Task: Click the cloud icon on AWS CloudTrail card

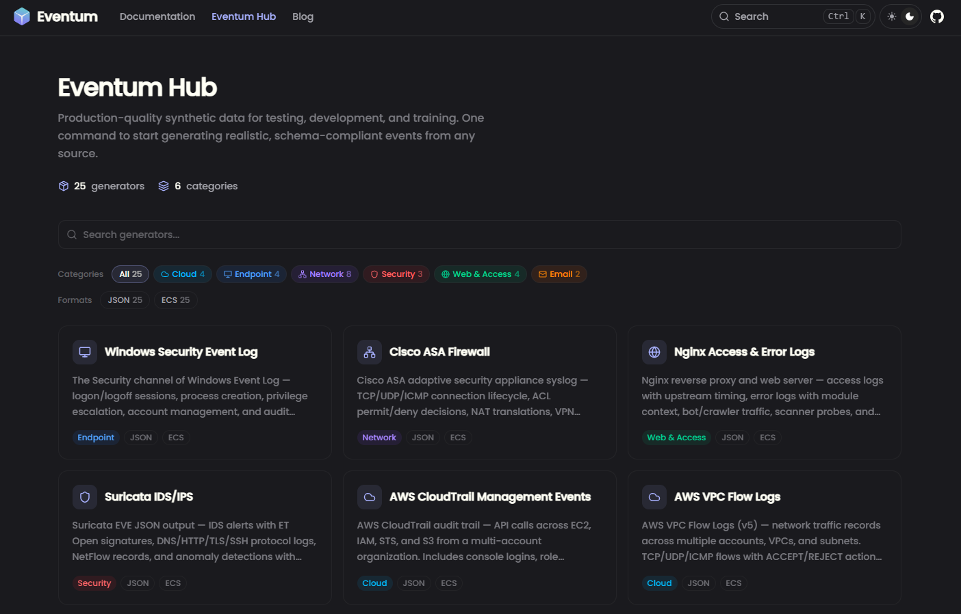Action: pos(369,497)
